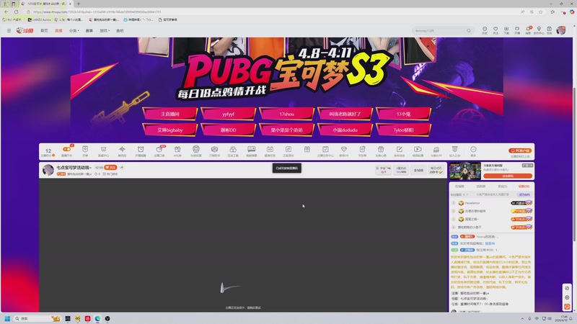Image resolution: width=577 pixels, height=324 pixels.
Task: Open the waveform icon in streamer toolbar
Action: pyautogui.click(x=122, y=150)
